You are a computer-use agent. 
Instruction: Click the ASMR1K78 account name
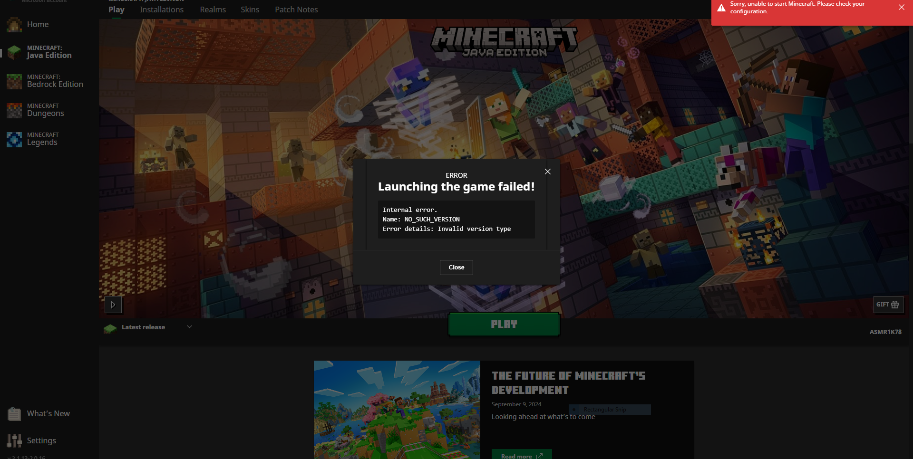click(x=885, y=332)
